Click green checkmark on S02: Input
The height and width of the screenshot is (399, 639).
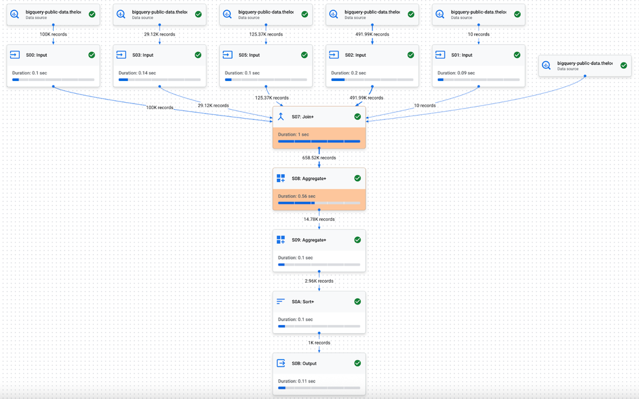click(411, 54)
